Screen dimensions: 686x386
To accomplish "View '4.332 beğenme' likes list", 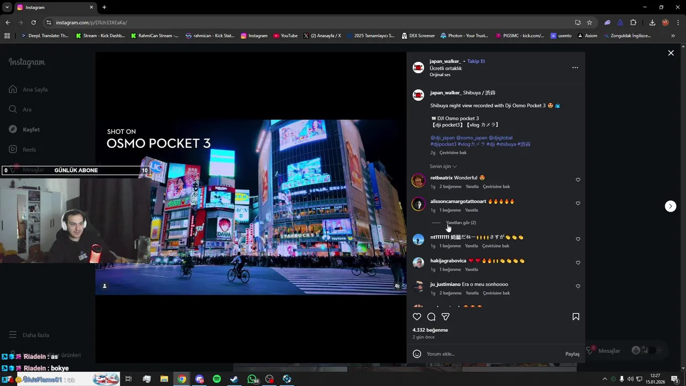I will (x=430, y=330).
